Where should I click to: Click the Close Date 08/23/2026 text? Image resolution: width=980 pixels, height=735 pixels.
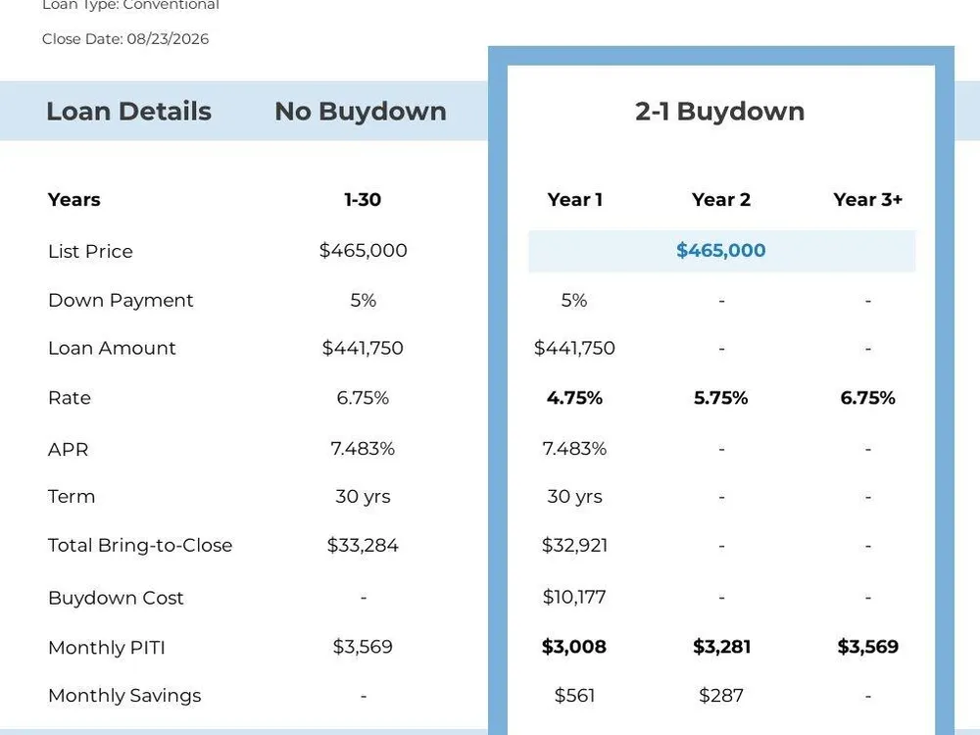point(125,39)
